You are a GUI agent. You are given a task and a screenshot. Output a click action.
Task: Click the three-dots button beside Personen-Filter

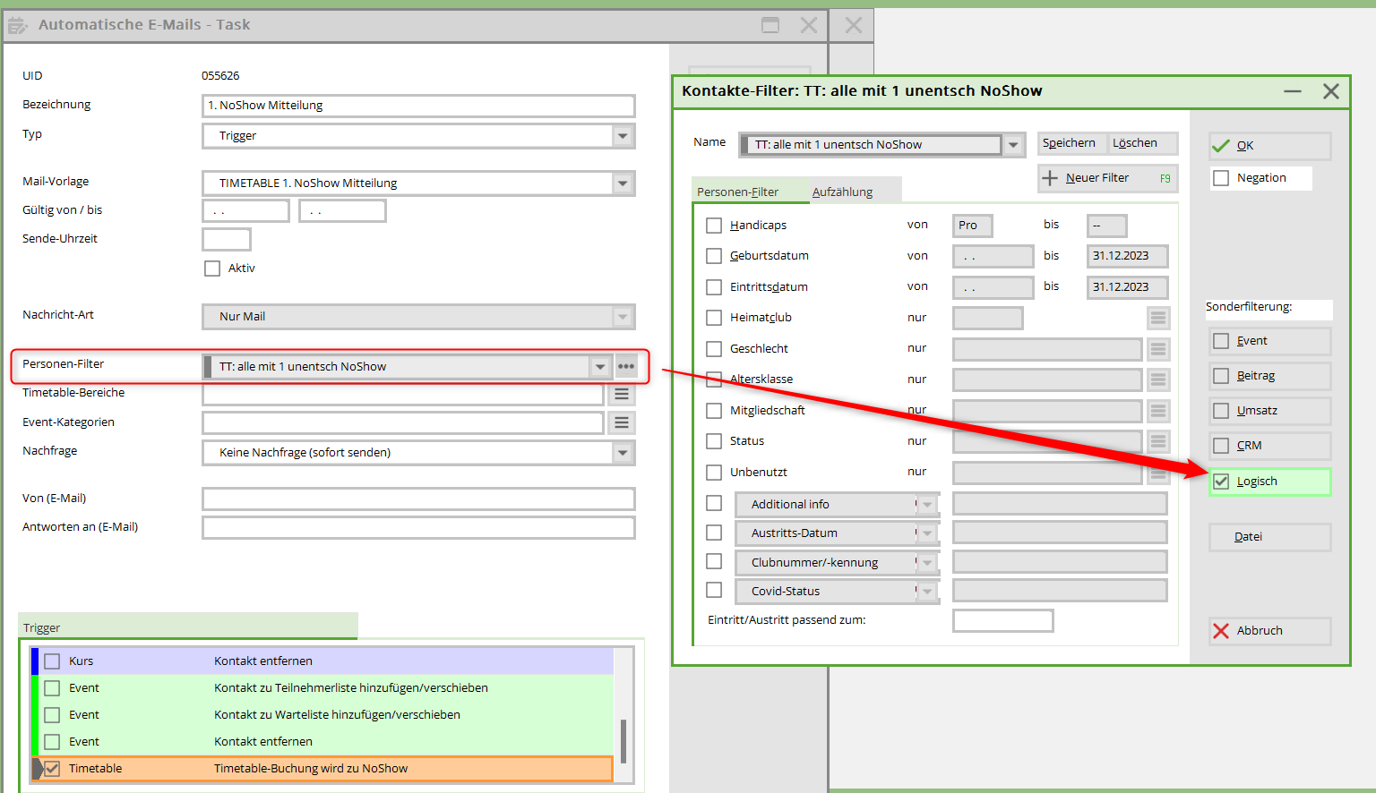pyautogui.click(x=625, y=366)
